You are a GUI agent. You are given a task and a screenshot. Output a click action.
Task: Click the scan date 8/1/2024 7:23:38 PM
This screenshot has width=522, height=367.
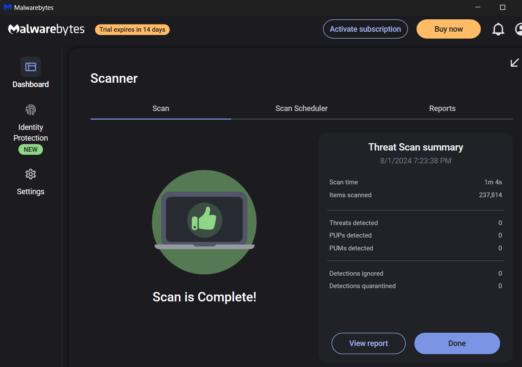click(x=416, y=161)
